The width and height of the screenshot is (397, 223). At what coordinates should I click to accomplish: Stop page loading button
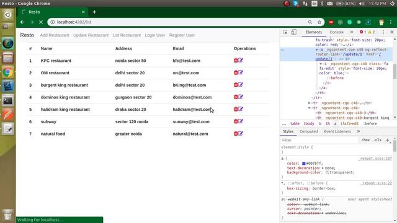[41, 22]
